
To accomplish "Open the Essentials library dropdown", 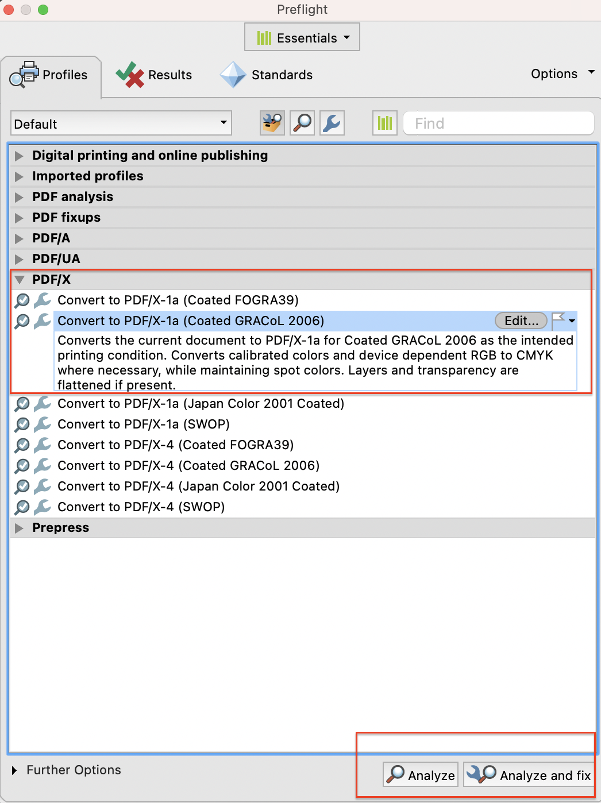I will coord(302,37).
